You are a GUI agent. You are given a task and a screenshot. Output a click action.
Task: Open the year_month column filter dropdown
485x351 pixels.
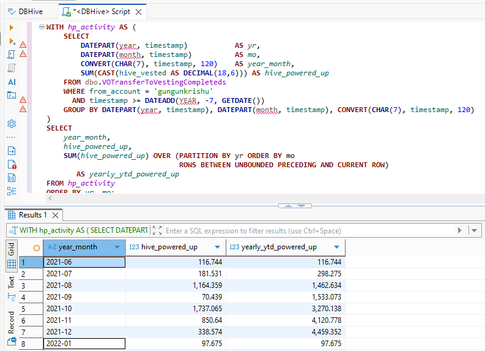point(117,247)
